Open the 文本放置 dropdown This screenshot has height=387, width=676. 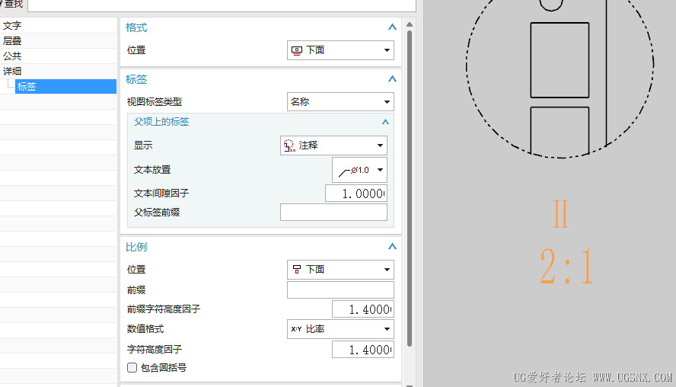(x=359, y=170)
